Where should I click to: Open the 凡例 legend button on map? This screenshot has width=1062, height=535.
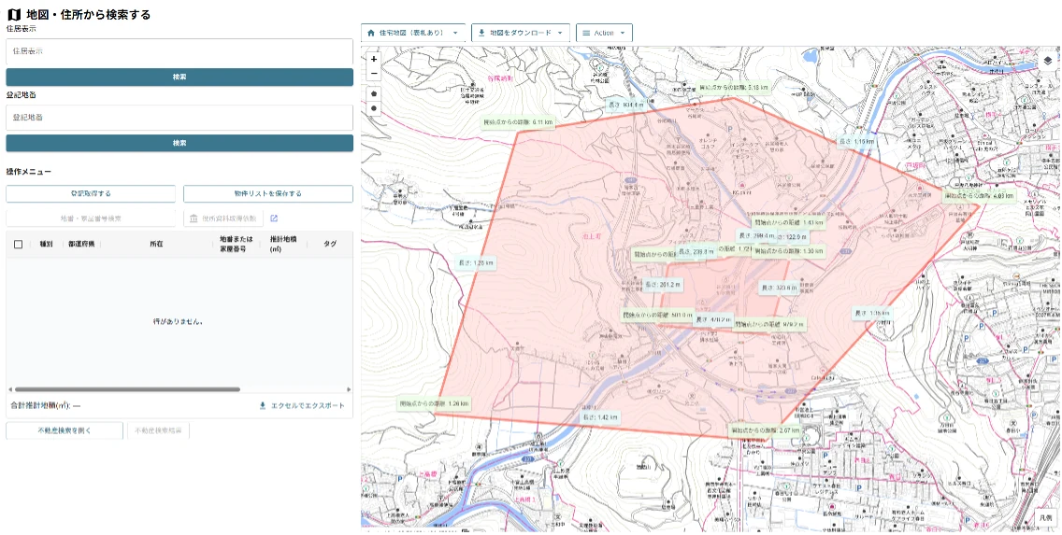coord(1046,517)
